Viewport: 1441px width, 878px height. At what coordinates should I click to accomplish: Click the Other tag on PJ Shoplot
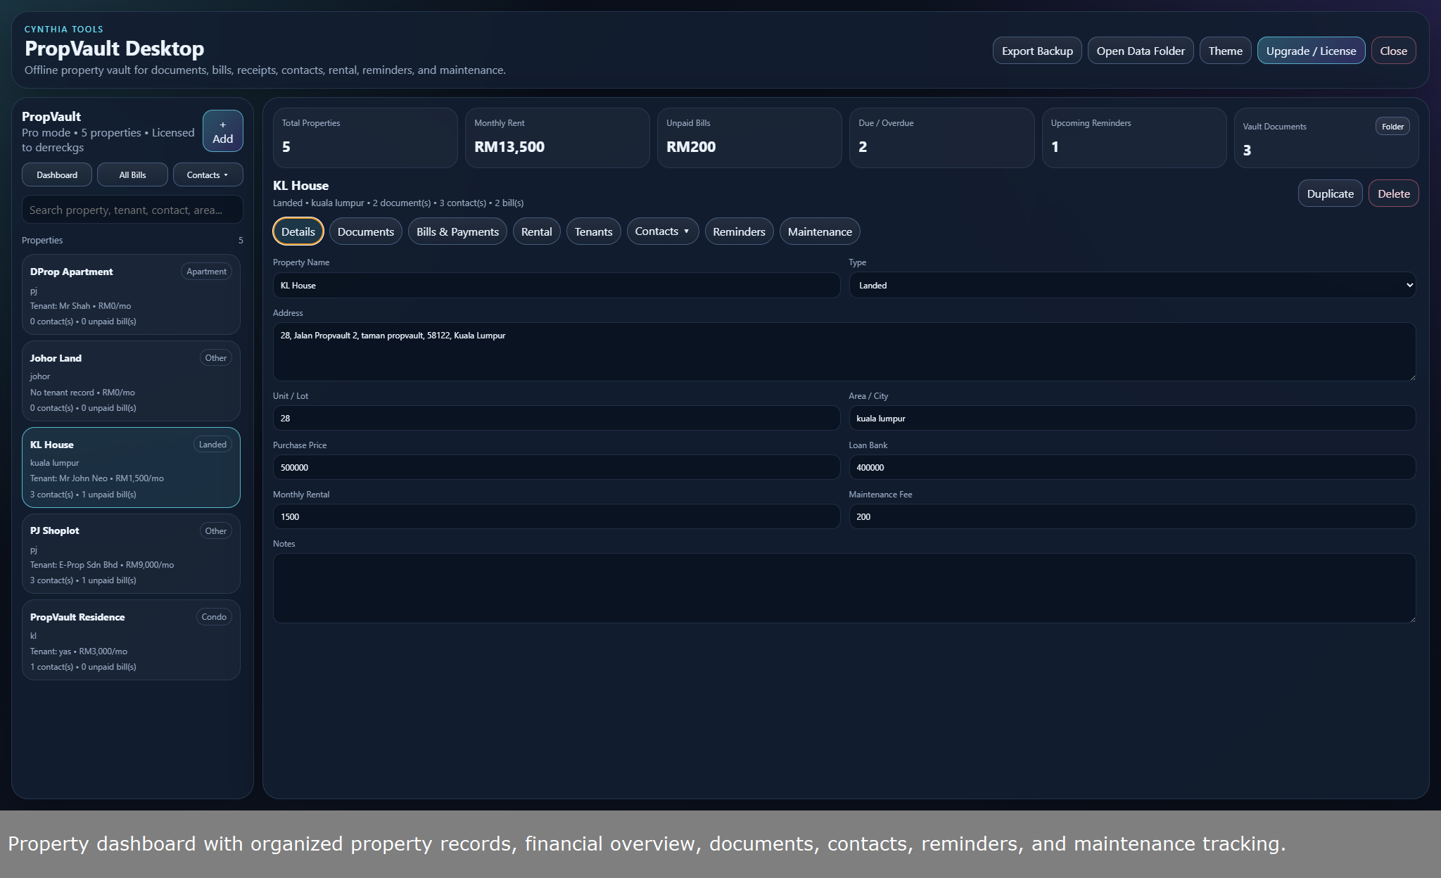tap(216, 531)
